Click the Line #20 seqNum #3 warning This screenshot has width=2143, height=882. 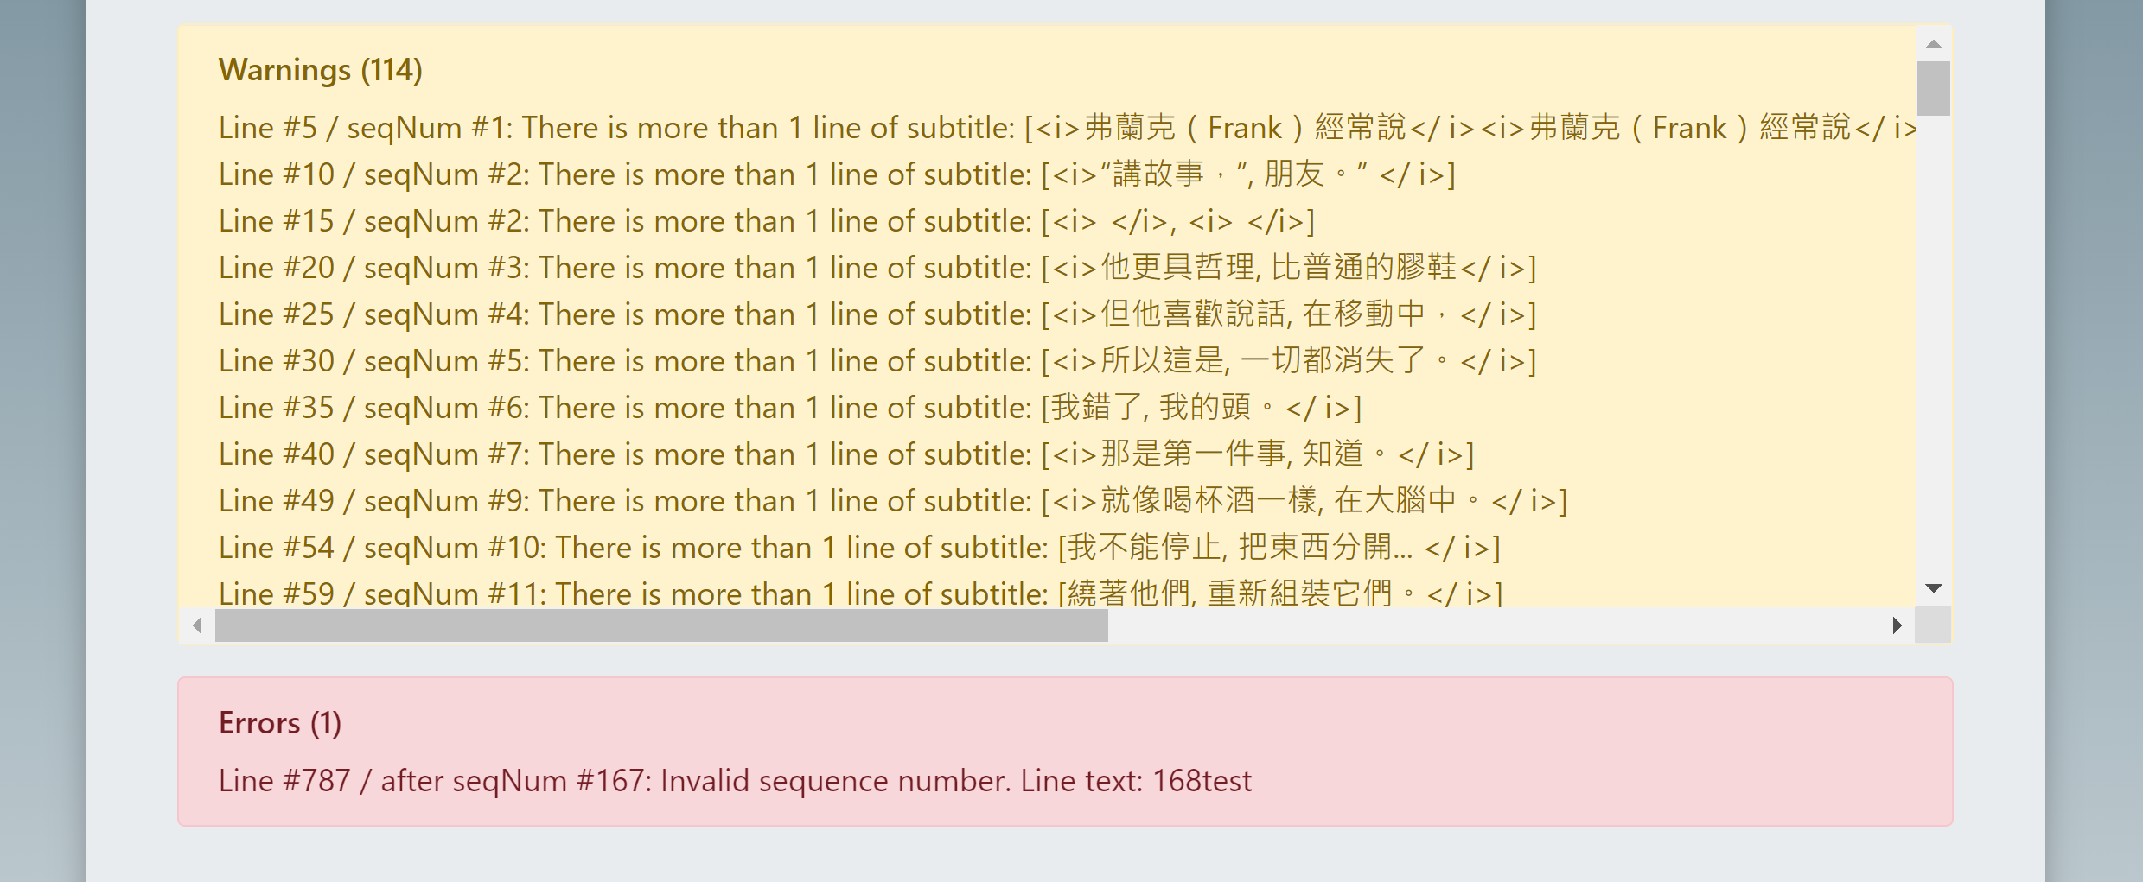tap(877, 268)
